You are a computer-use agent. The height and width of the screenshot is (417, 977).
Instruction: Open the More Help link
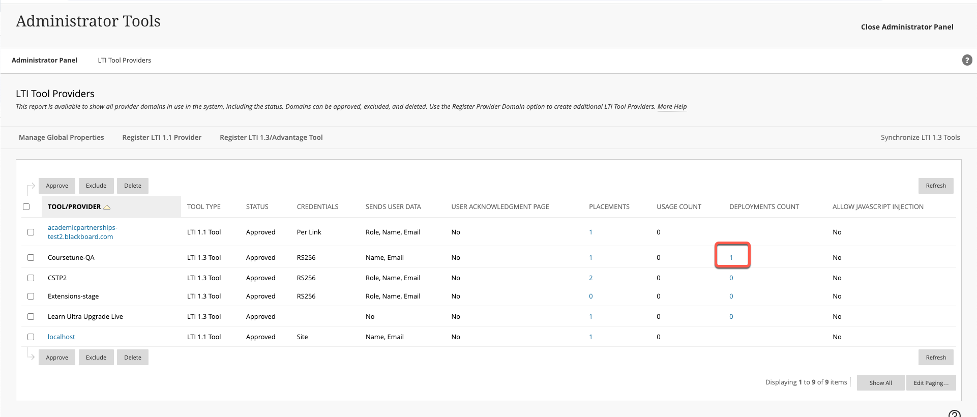[x=672, y=106]
